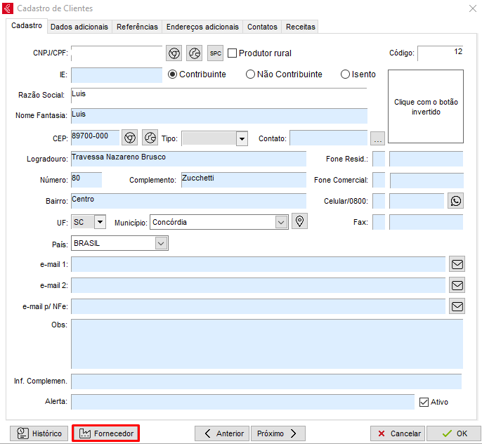Viewport: 482px width, 444px height.
Task: Click the Inf. Complemen. field
Action: (x=266, y=381)
